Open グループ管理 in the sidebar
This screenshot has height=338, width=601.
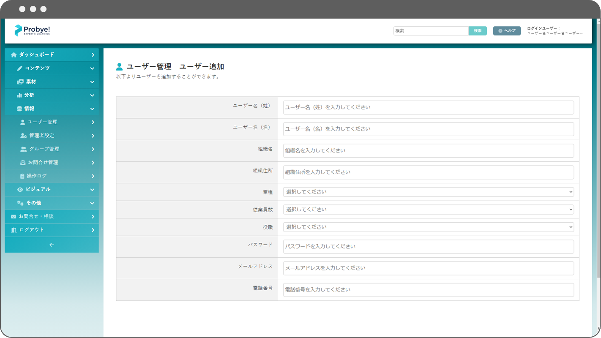44,149
